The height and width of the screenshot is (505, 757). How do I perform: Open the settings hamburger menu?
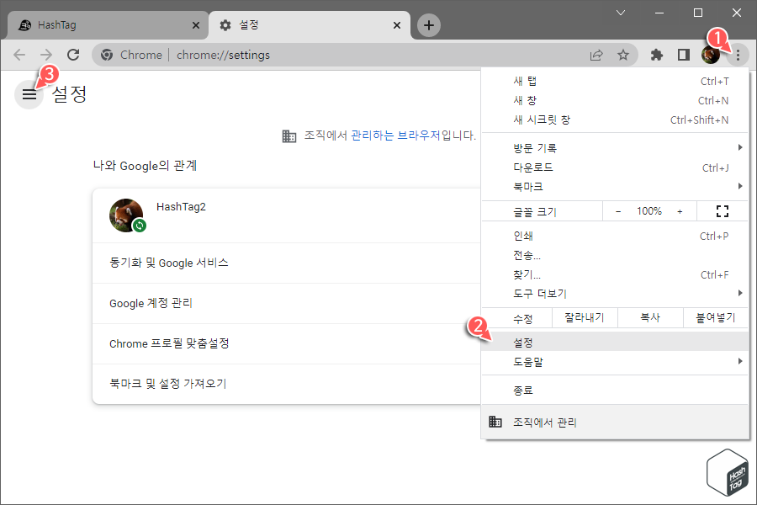point(29,94)
